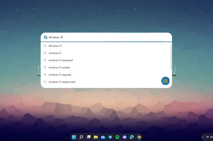Open Spotify from the taskbar
Viewport: 213px width, 141px height.
click(x=117, y=137)
